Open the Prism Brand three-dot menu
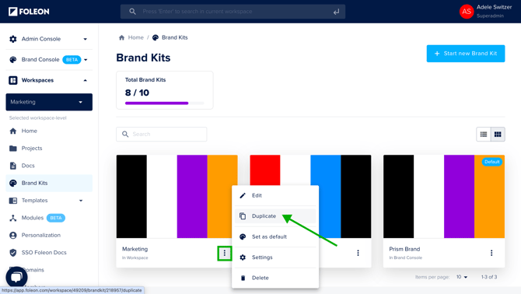521x294 pixels. tap(491, 253)
